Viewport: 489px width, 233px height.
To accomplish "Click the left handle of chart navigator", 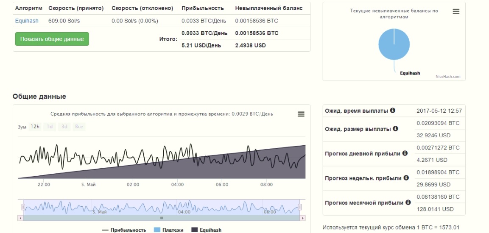I will tap(23, 207).
